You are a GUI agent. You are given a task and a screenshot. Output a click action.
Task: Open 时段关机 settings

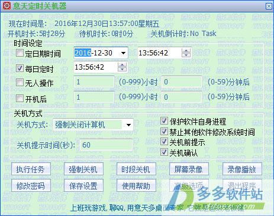(136, 169)
